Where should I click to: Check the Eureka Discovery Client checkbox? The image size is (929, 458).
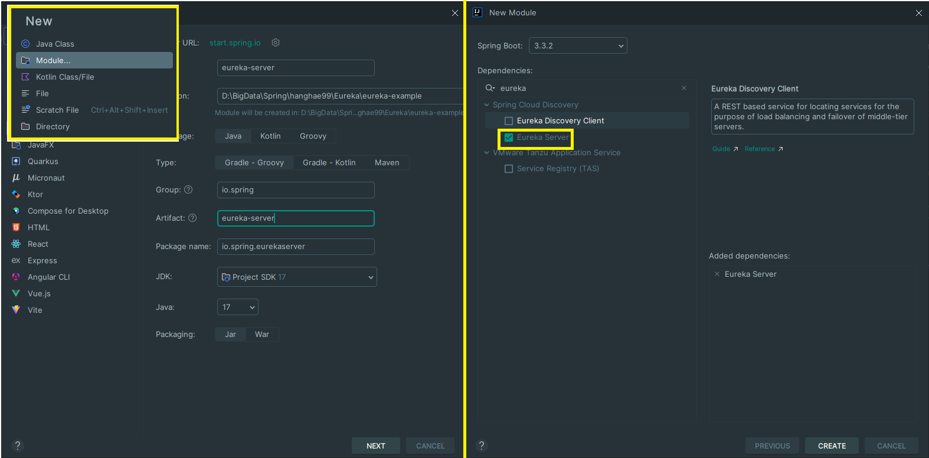[509, 121]
